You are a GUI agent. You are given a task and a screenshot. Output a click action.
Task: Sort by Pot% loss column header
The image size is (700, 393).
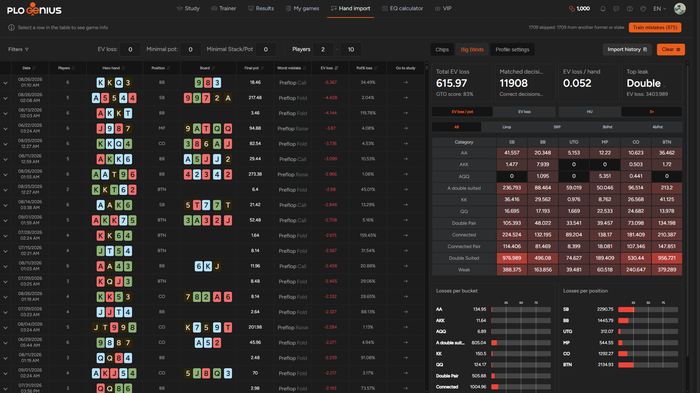[367, 68]
